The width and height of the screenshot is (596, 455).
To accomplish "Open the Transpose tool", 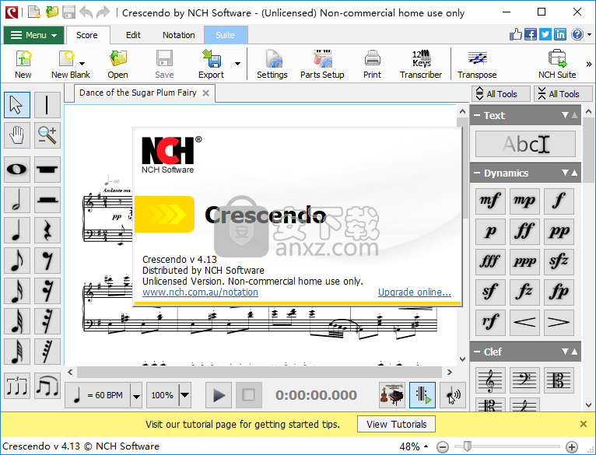I will [x=477, y=65].
